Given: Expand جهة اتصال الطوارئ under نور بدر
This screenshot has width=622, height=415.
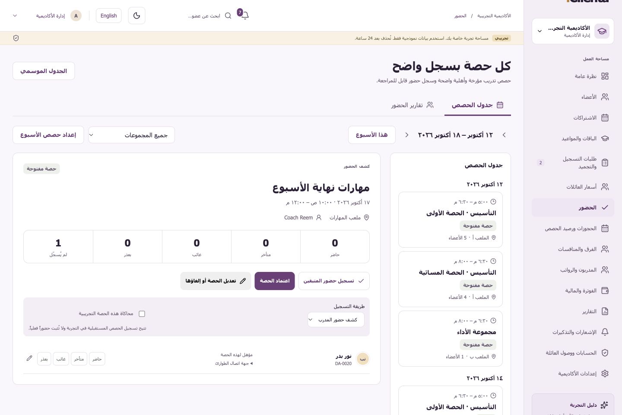Looking at the screenshot, I should (234, 364).
